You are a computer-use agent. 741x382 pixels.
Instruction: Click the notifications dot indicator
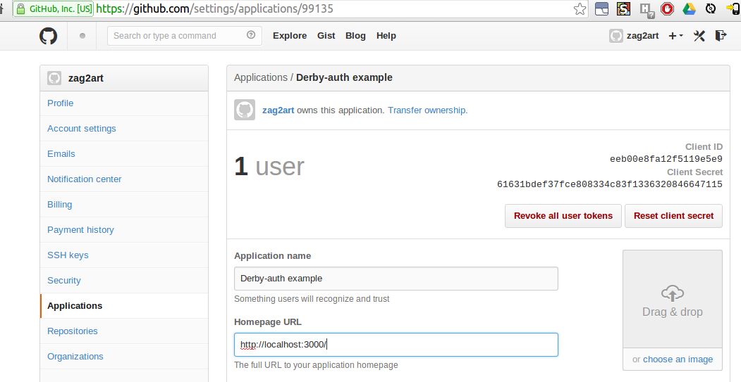(82, 36)
